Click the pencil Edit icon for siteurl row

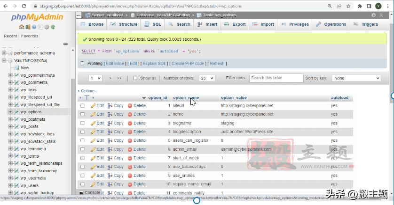pos(93,106)
